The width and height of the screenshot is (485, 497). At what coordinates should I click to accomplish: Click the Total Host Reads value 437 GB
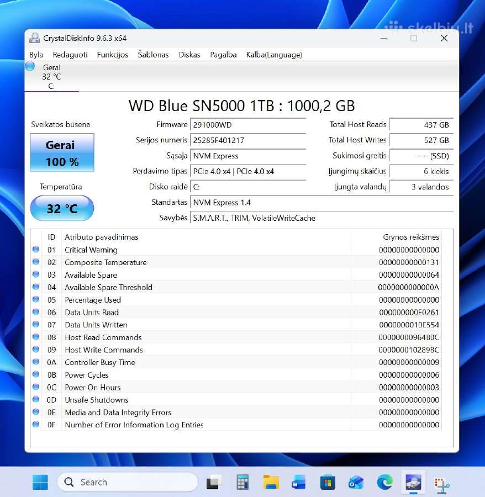tap(421, 125)
